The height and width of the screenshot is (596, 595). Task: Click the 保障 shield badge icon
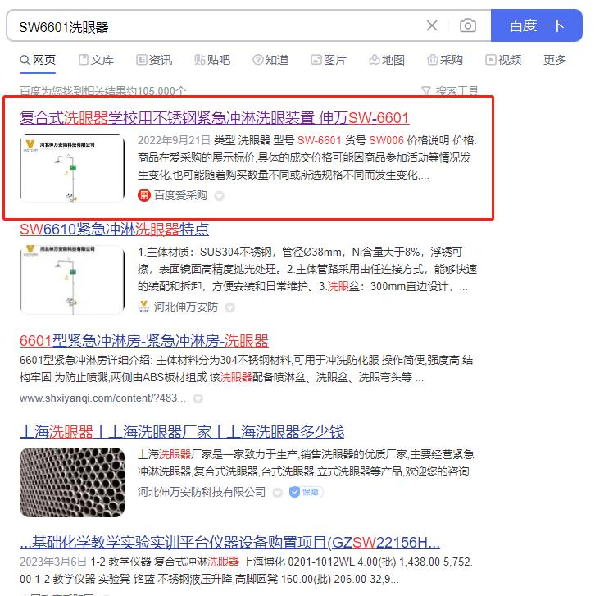306,492
